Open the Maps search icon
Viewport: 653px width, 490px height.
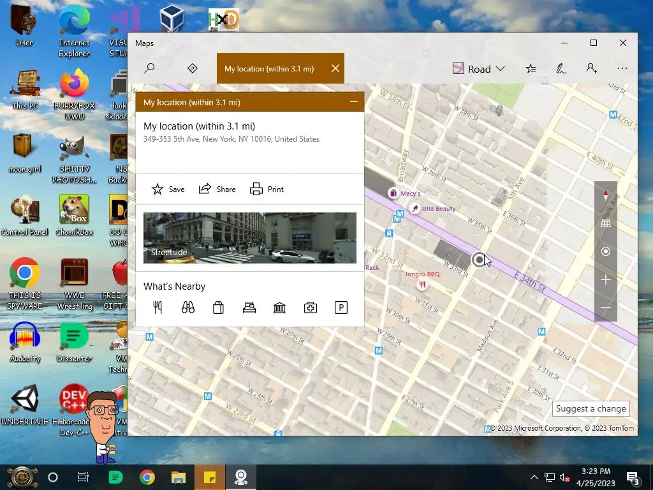point(149,68)
